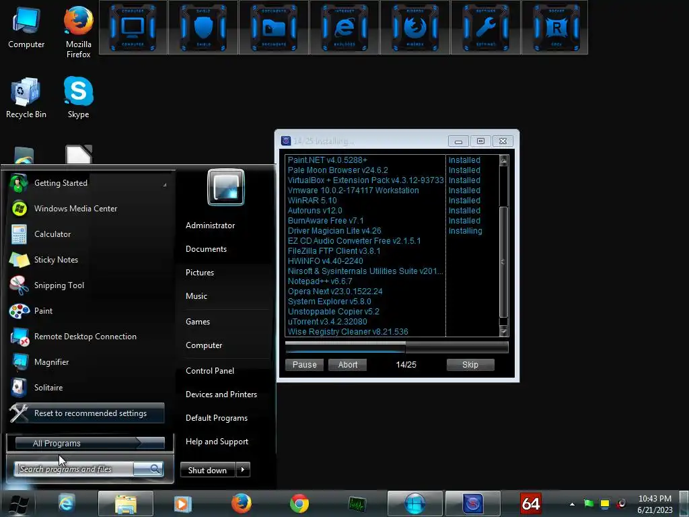The image size is (689, 517).
Task: Click the RocketDock R tile
Action: click(x=556, y=27)
